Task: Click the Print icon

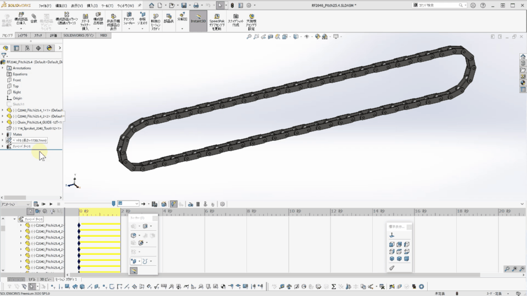Action: click(x=196, y=5)
